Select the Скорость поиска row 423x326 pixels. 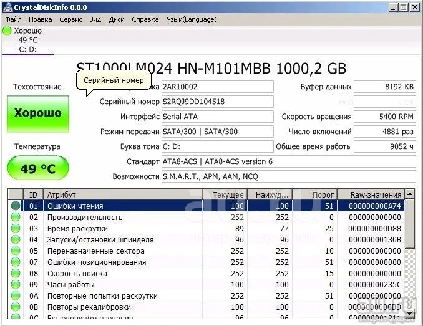207,273
